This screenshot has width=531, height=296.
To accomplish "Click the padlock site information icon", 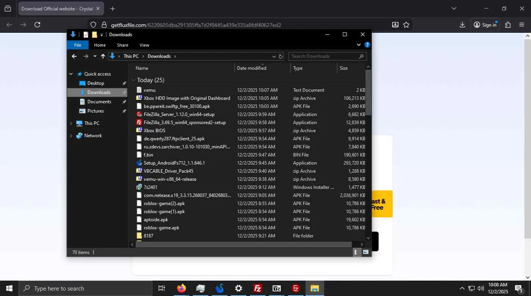I will tap(104, 25).
